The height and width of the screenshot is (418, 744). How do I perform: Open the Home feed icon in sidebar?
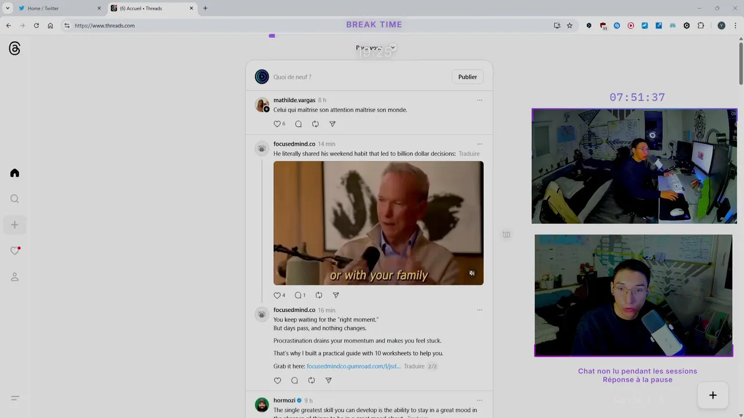click(15, 173)
